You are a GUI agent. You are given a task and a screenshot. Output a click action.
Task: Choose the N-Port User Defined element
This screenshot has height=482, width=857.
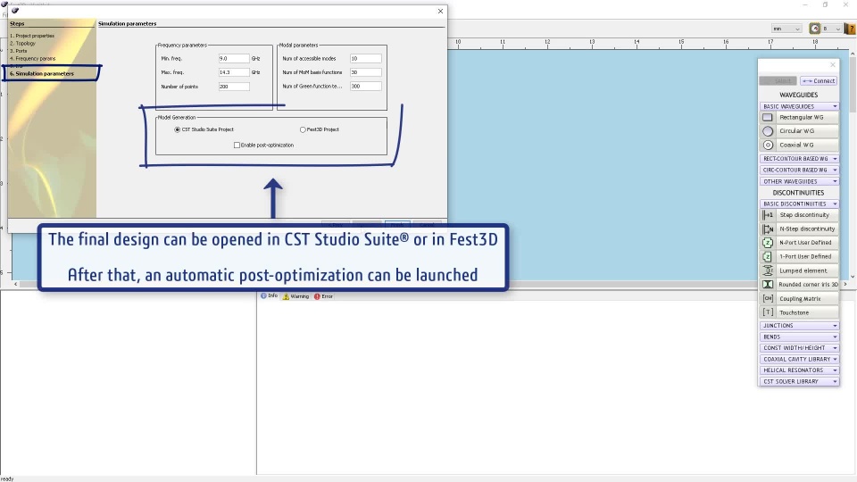pos(799,243)
